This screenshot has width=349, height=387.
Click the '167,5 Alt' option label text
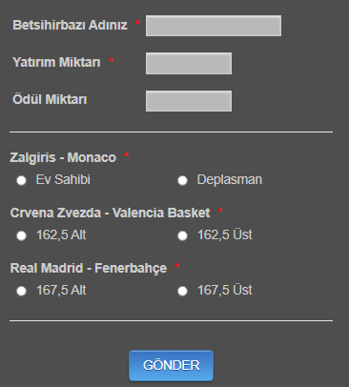pyautogui.click(x=61, y=290)
